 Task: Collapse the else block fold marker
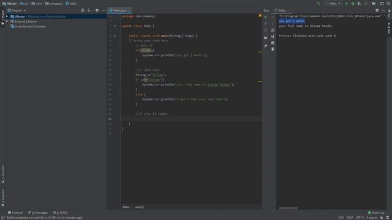point(120,94)
